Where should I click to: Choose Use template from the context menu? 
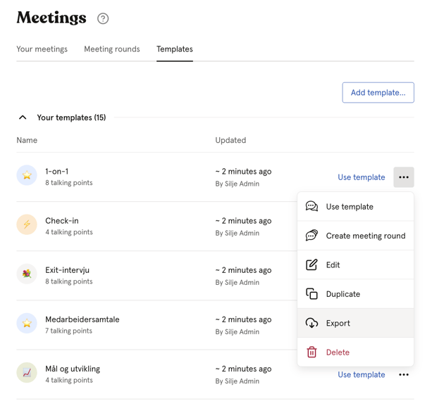(x=350, y=207)
